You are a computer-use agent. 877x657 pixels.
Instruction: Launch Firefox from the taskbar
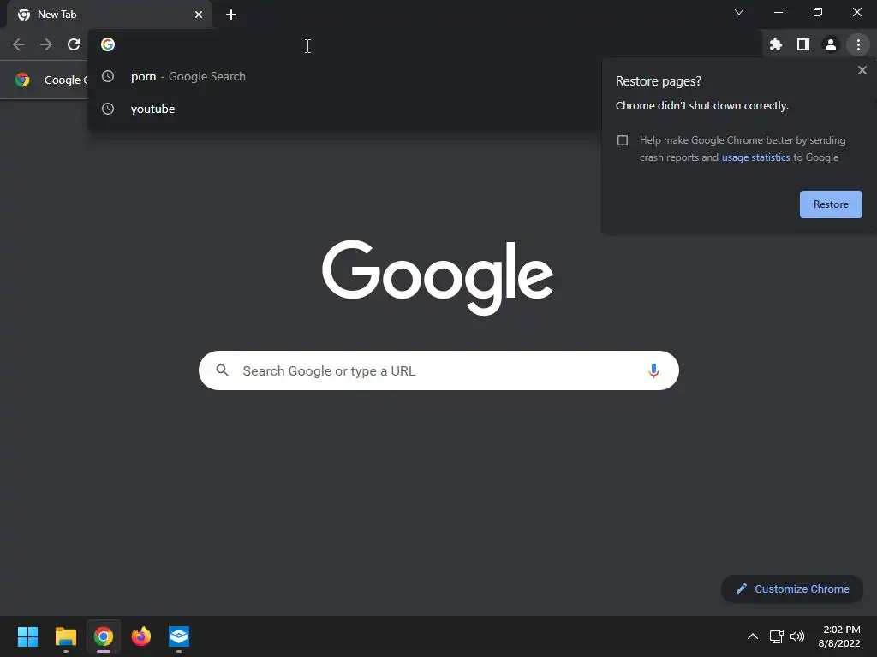tap(141, 636)
